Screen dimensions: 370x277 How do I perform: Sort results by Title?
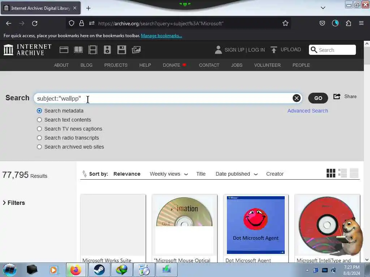tap(201, 174)
